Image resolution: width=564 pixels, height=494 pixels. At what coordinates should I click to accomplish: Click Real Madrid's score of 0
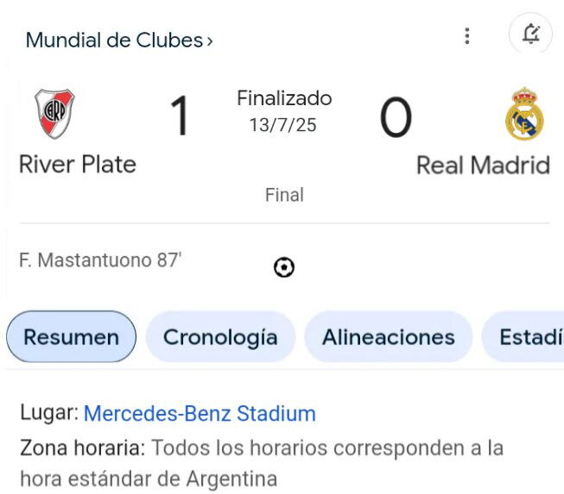[x=396, y=116]
